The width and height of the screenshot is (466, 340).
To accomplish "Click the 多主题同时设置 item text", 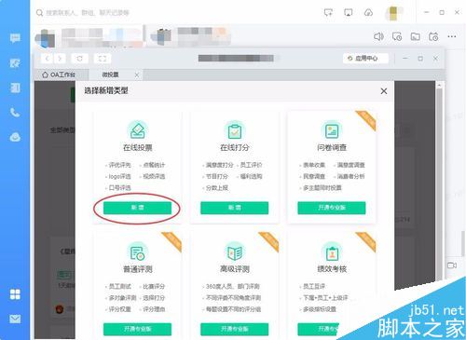I will pyautogui.click(x=322, y=188).
